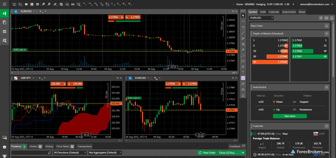Click the camera snapshot icon in drawing toolbar

pos(243,89)
